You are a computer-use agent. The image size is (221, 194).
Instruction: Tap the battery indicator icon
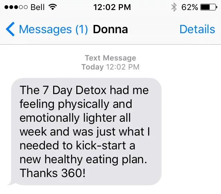[209, 7]
